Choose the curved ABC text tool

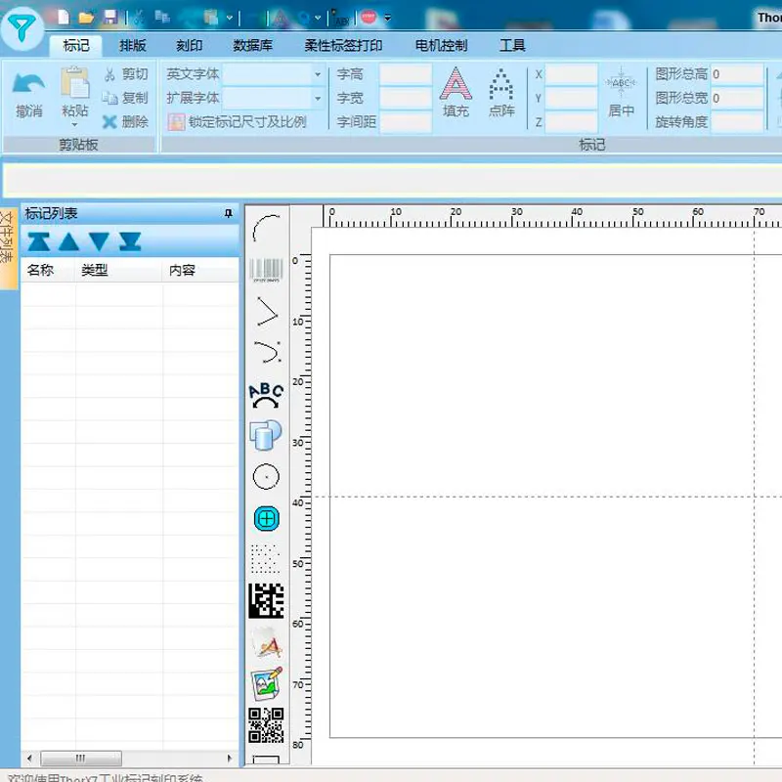pyautogui.click(x=266, y=395)
